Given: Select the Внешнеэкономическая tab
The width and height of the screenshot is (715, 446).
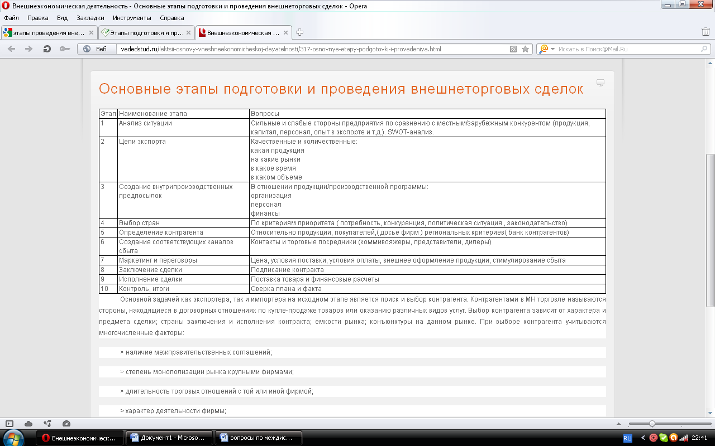Looking at the screenshot, I should (244, 33).
